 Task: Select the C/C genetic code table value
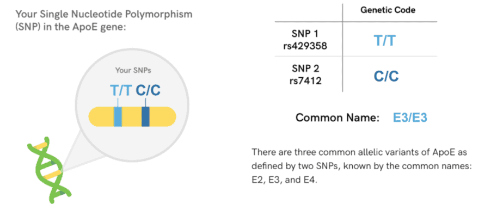pos(387,76)
